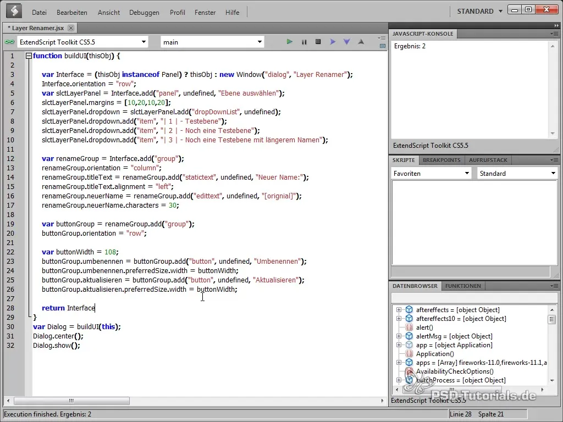Open the Skripte panel flyout menu
563x422 pixels.
(554, 160)
